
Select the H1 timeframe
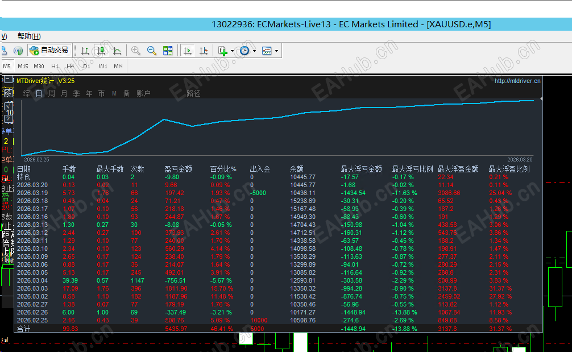pos(55,66)
